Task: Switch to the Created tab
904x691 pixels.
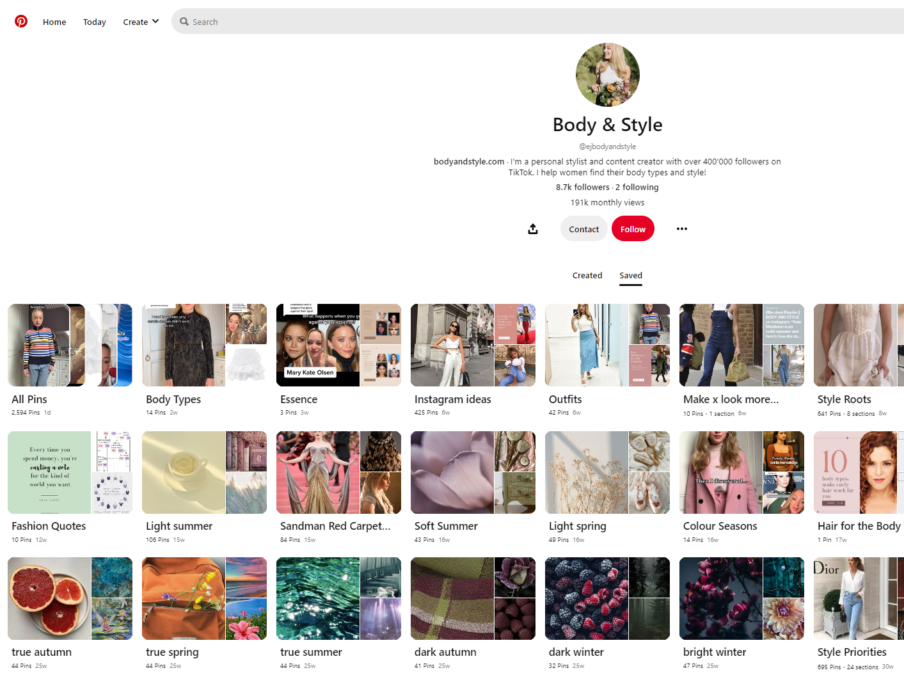Action: click(587, 275)
